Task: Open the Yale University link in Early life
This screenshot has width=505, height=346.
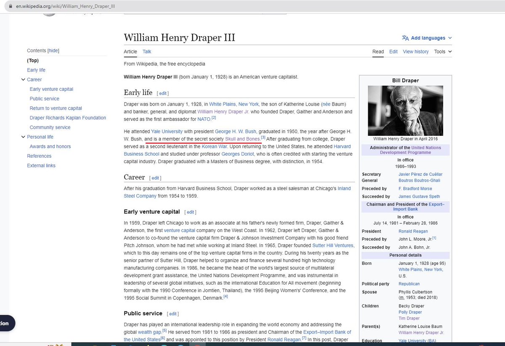Action: pos(167,132)
